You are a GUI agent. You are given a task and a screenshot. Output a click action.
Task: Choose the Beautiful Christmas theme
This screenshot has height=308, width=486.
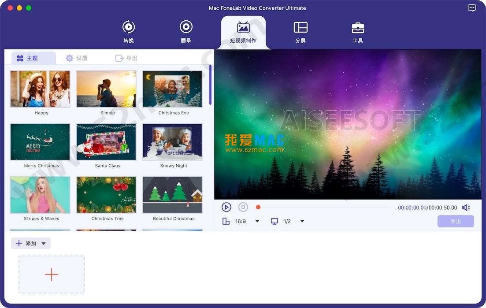pyautogui.click(x=172, y=195)
